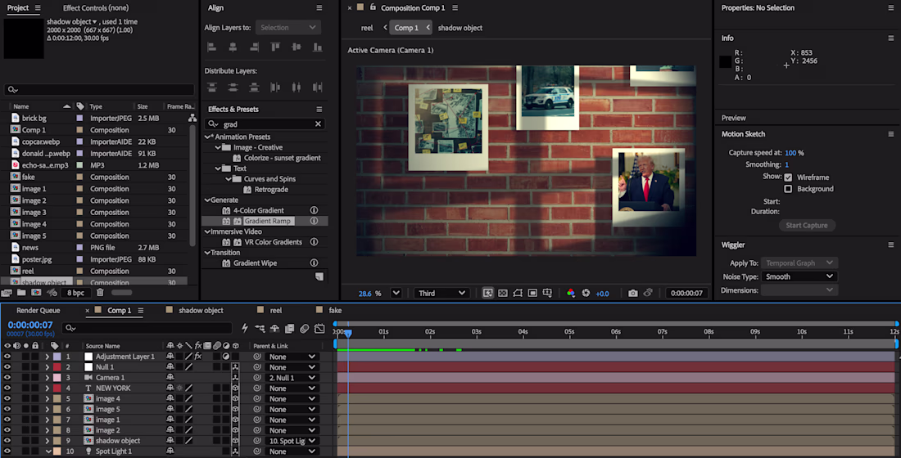
Task: Toggle transparency grid in Composition viewer
Action: click(x=503, y=293)
